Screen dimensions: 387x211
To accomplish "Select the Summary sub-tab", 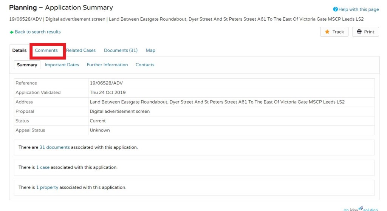I will (27, 65).
